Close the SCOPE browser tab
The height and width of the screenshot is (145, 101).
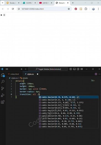[x=35, y=3]
